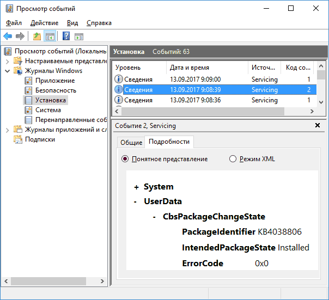Click the tree pane scroll left arrow
Screen dimensions: 329x300
click(6, 281)
